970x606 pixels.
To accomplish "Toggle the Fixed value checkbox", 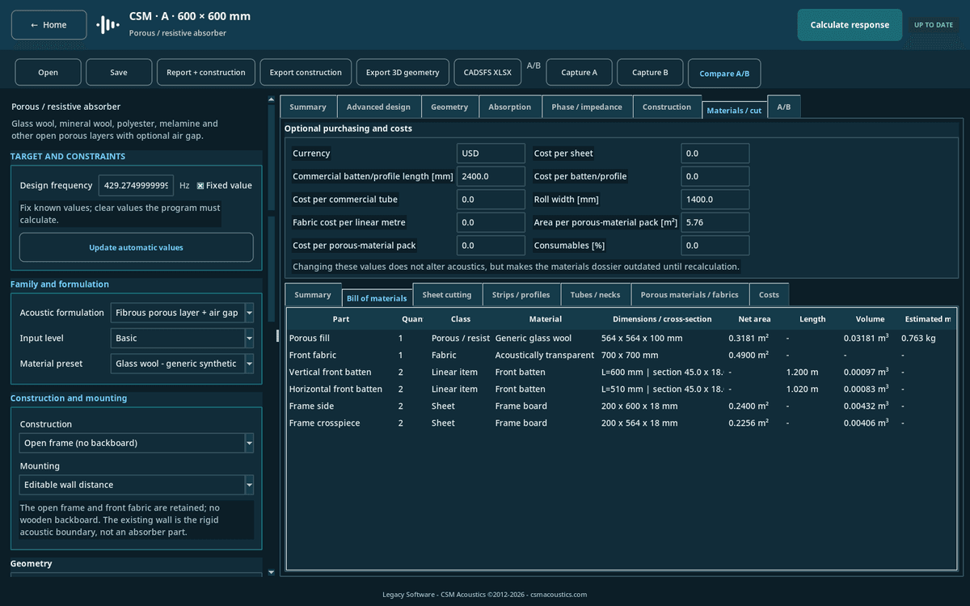I will [x=200, y=186].
